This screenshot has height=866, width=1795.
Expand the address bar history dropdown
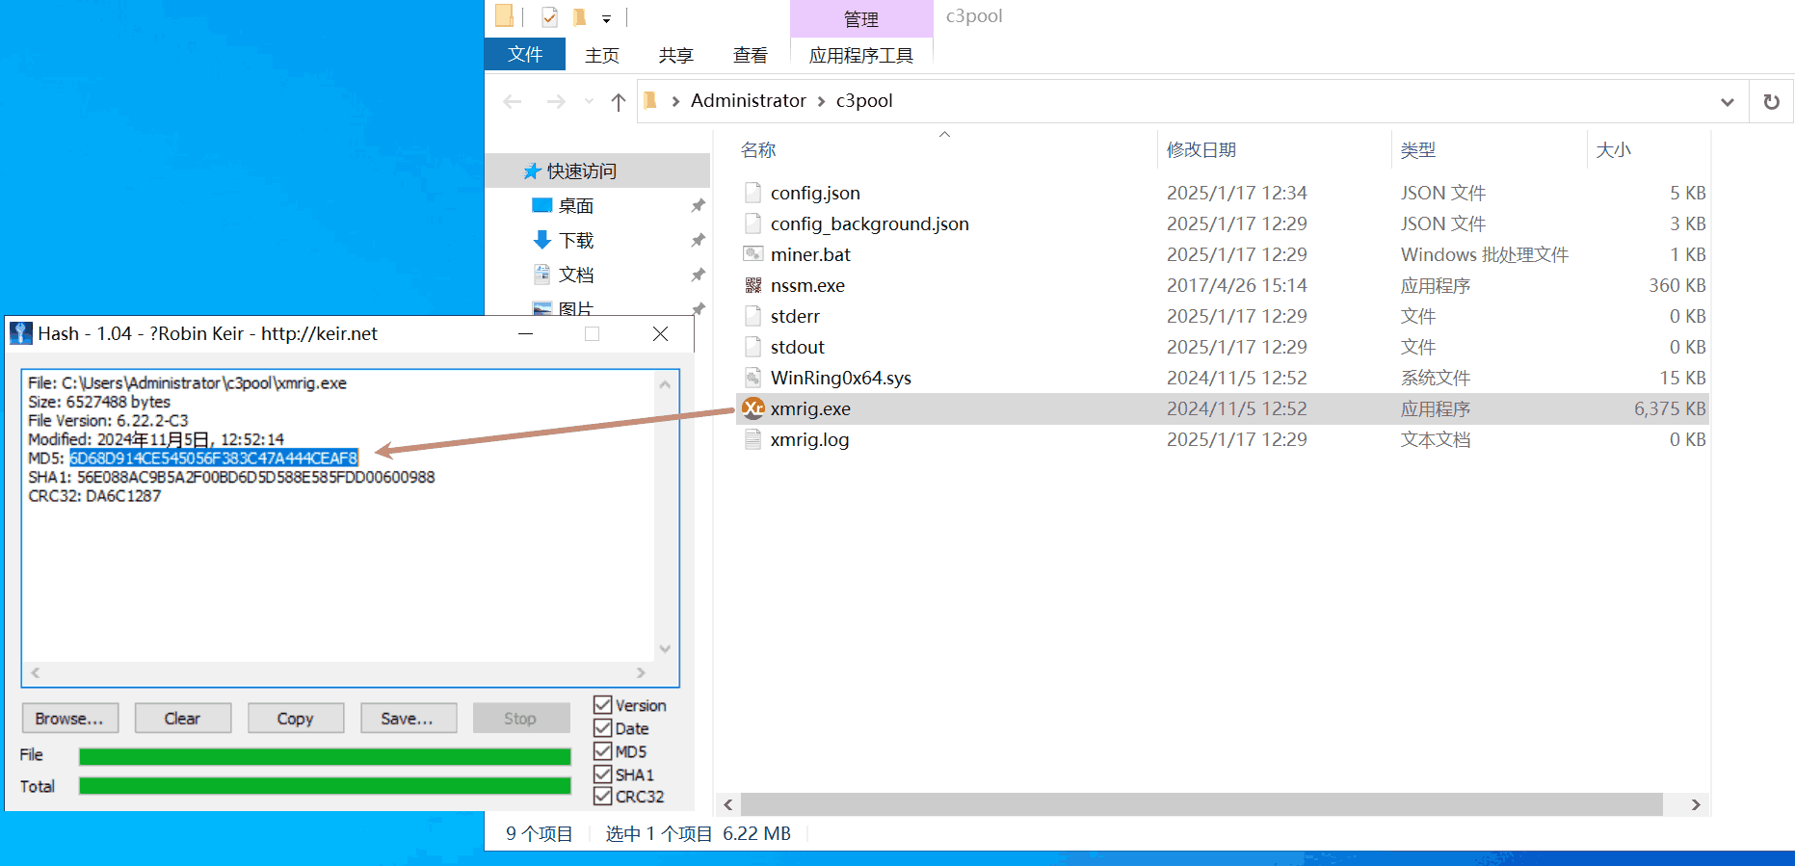tap(1727, 101)
